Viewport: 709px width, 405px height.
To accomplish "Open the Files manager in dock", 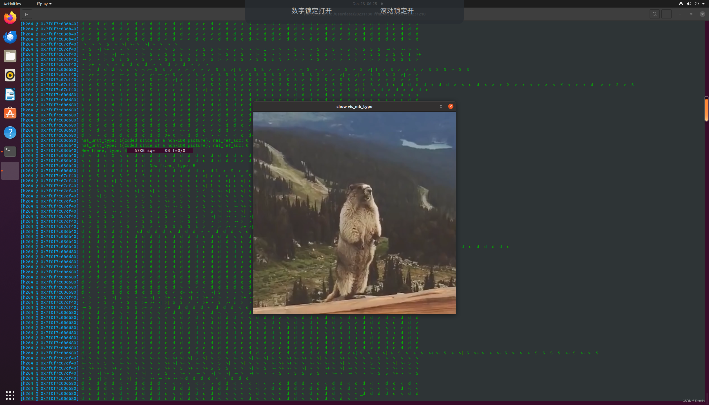I will click(10, 56).
